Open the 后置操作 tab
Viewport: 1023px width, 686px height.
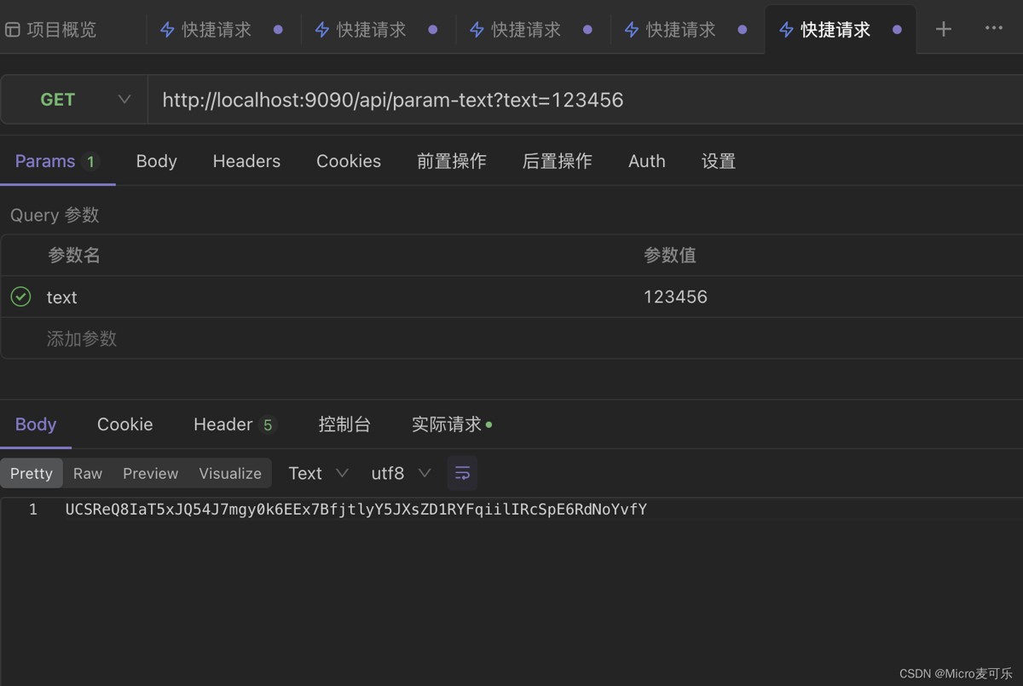pos(557,161)
